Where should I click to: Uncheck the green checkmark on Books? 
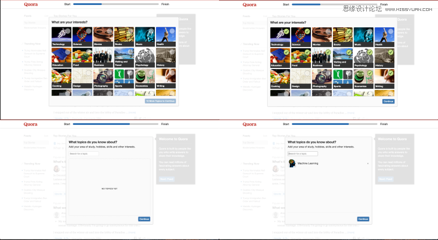tap(349, 31)
